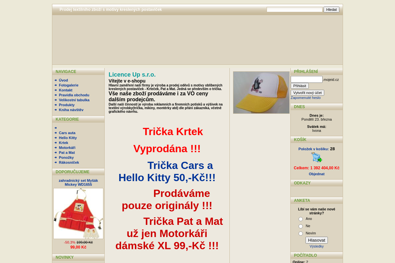
Task: Select the Ano radio option
Action: tap(301, 219)
